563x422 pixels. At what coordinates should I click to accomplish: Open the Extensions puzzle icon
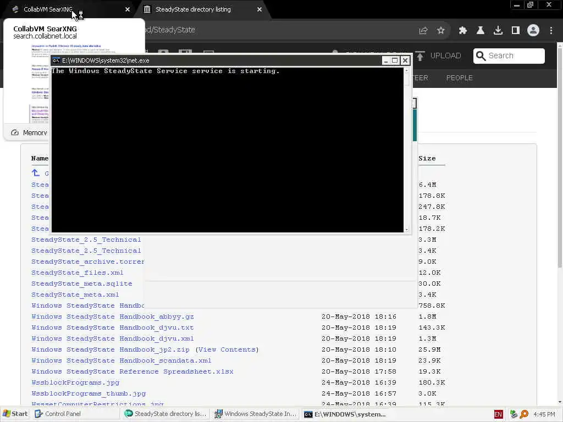[x=462, y=31]
